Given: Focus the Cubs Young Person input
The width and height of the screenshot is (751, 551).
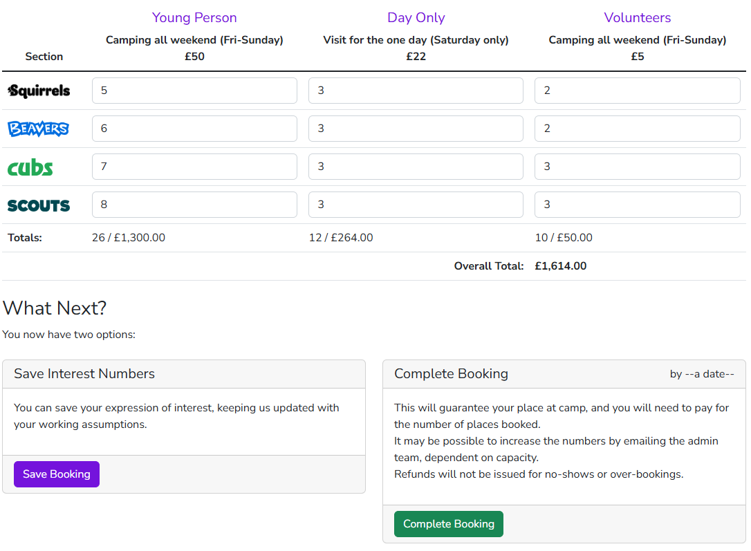Looking at the screenshot, I should point(194,167).
